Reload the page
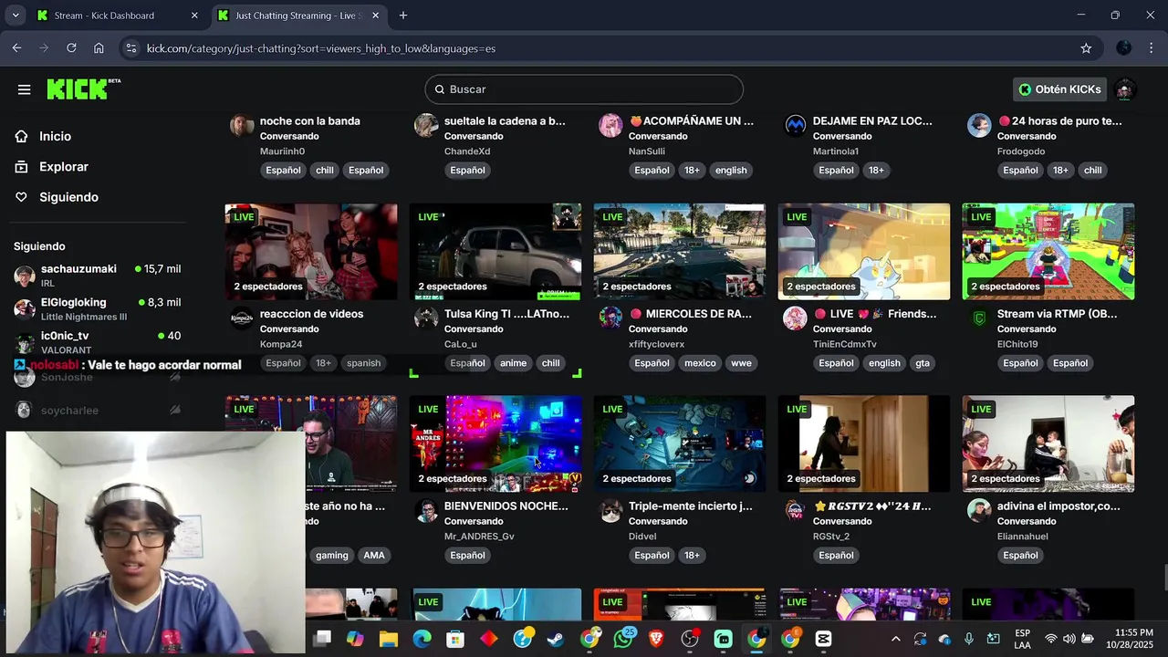 (71, 48)
